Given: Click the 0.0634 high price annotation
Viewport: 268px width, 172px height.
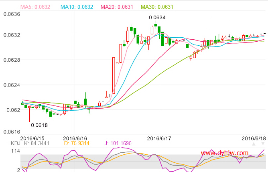Looking at the screenshot, I should (x=157, y=18).
